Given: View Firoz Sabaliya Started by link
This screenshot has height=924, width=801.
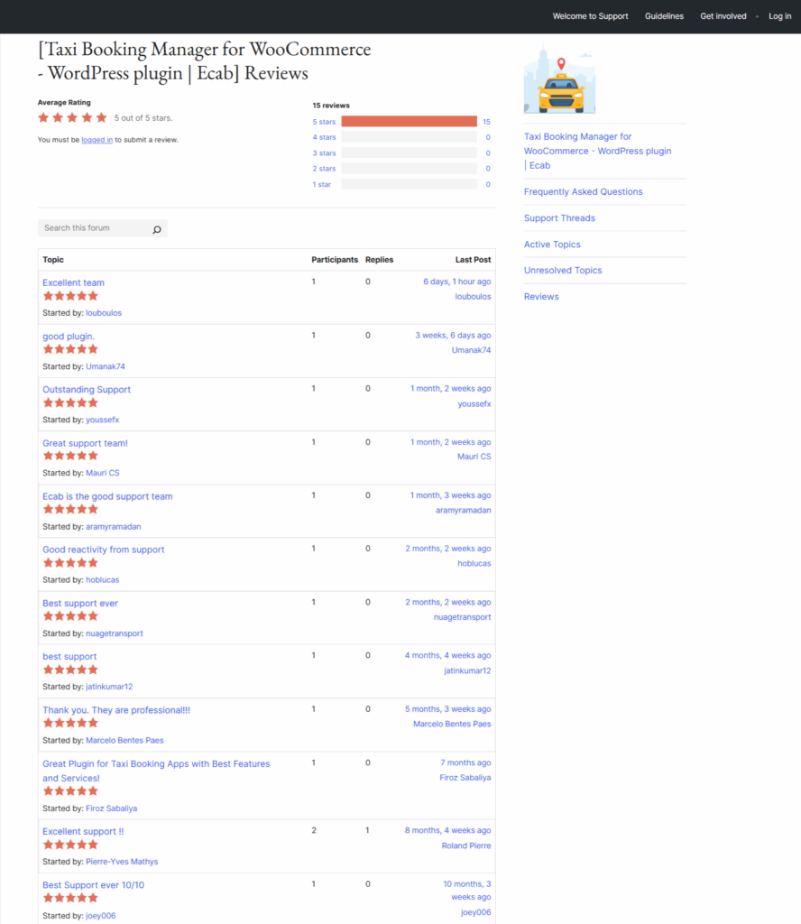Looking at the screenshot, I should tap(111, 808).
